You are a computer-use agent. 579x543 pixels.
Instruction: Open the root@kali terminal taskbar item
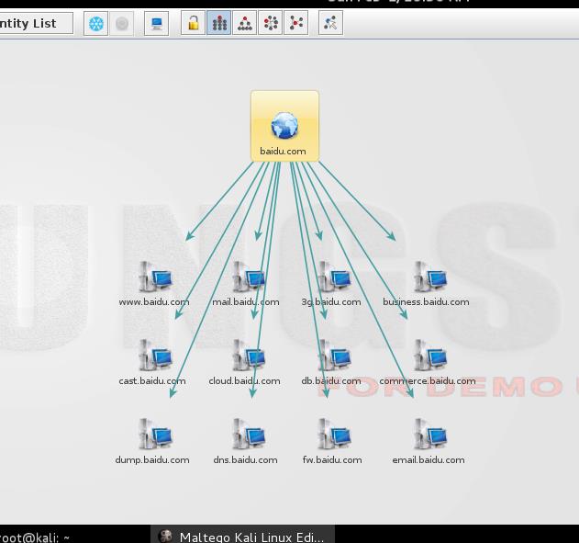(35, 536)
